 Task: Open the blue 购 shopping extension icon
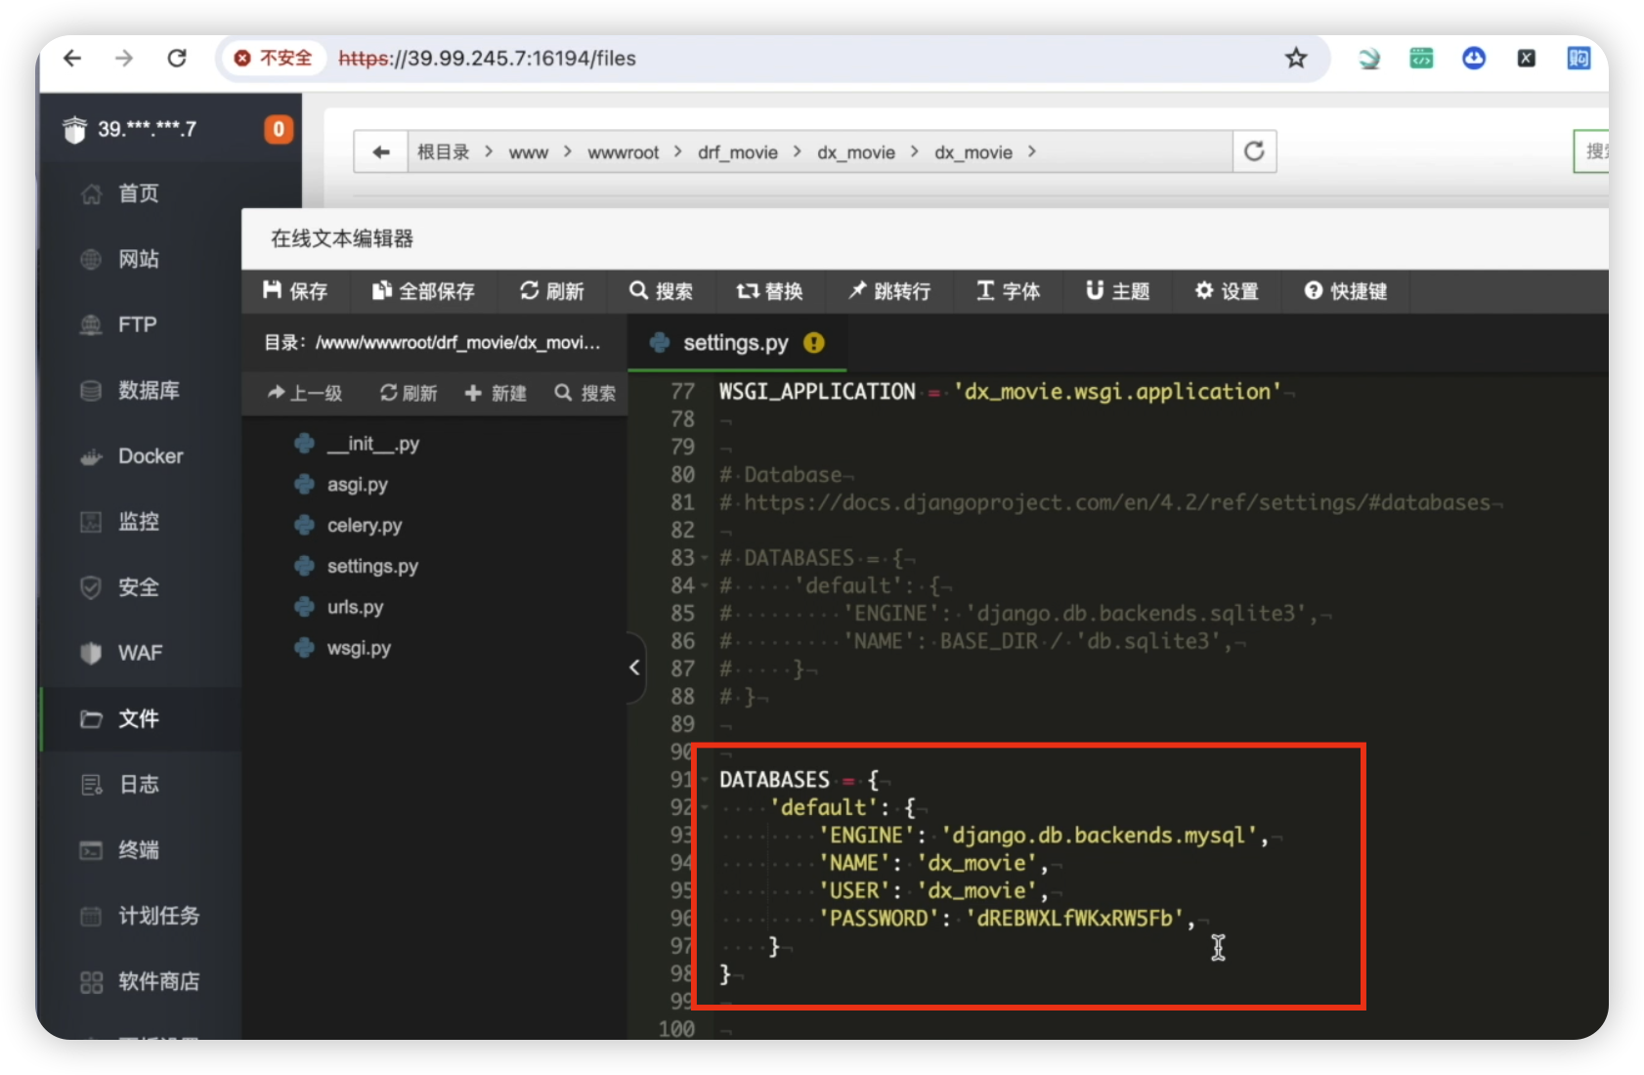pos(1579,59)
